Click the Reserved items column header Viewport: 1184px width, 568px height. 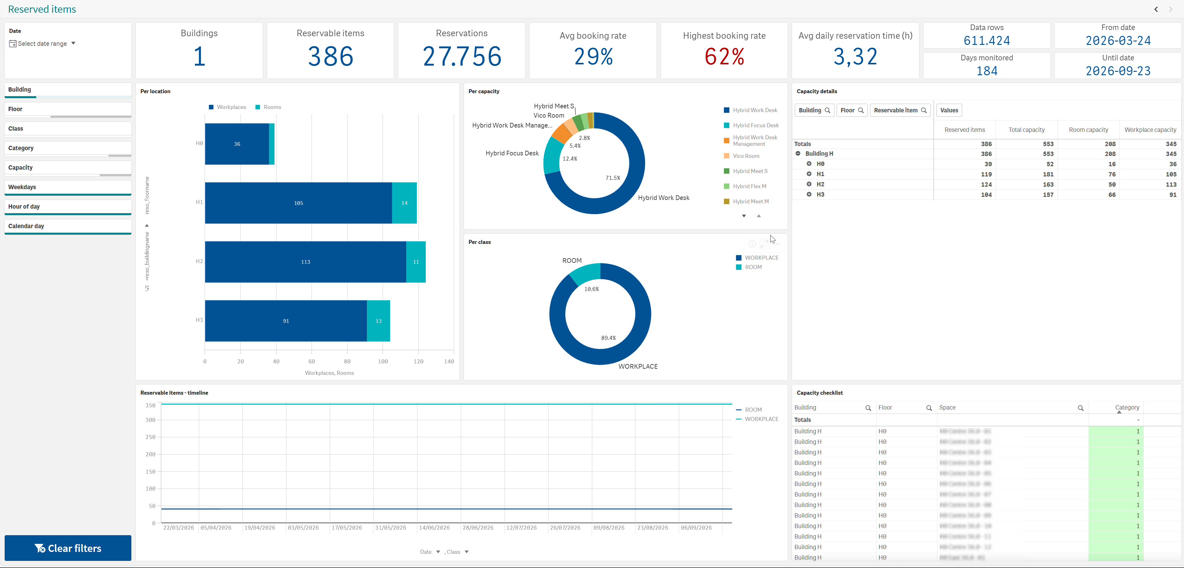point(964,130)
